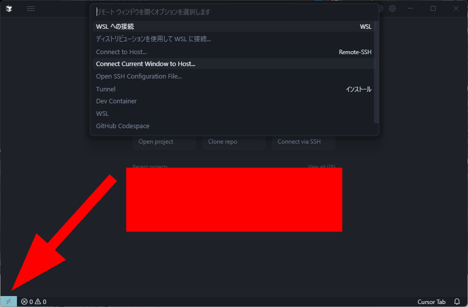Image resolution: width=468 pixels, height=307 pixels.
Task: Choose "Connect Current Window to Host..."
Action: pyautogui.click(x=234, y=64)
